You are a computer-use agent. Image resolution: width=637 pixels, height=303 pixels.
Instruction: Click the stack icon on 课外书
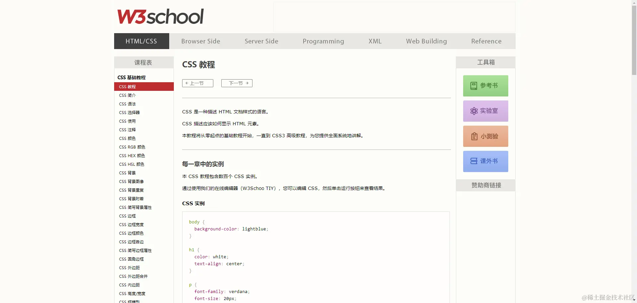click(474, 161)
